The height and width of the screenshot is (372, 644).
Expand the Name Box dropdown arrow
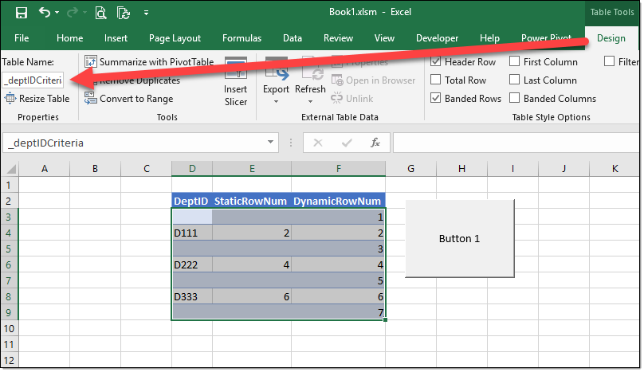coord(270,143)
